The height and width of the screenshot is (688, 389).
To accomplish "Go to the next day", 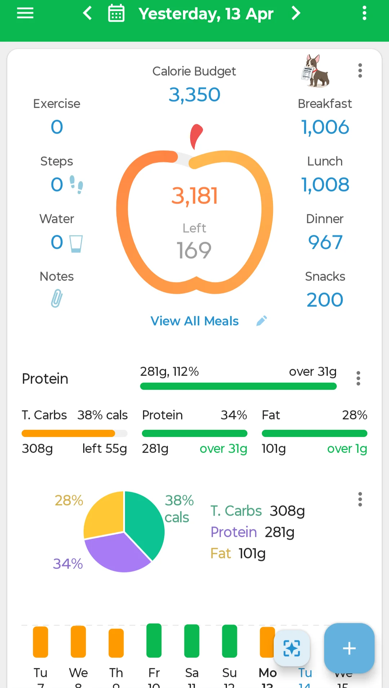I will pyautogui.click(x=296, y=14).
